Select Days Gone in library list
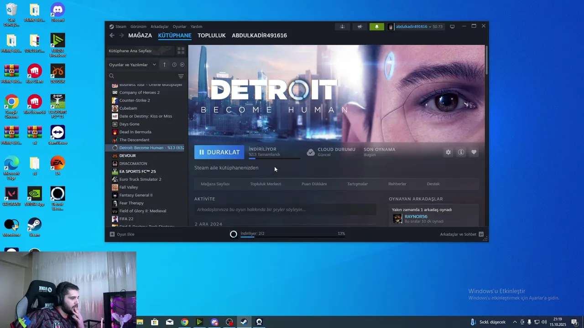Image resolution: width=584 pixels, height=328 pixels. [x=146, y=124]
